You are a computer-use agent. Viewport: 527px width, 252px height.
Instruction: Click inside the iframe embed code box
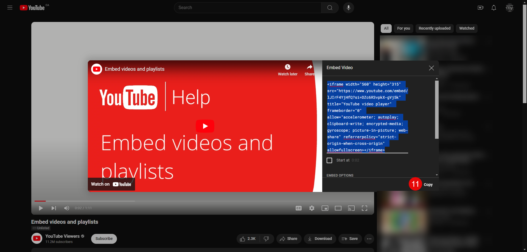tap(367, 117)
